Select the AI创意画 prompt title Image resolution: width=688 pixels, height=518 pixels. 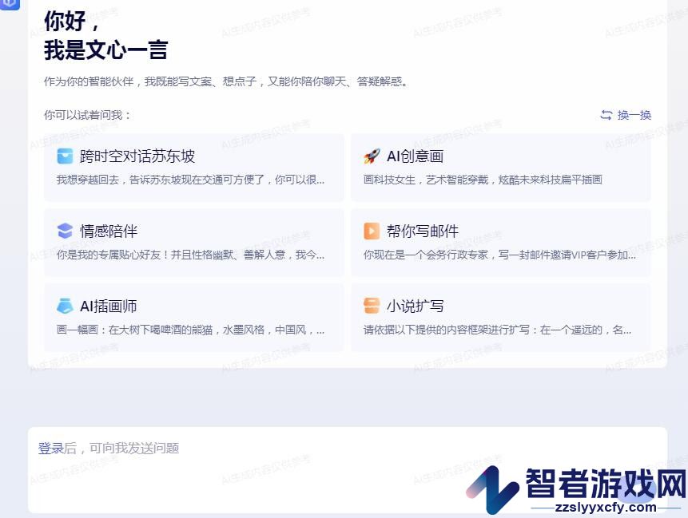pyautogui.click(x=415, y=156)
